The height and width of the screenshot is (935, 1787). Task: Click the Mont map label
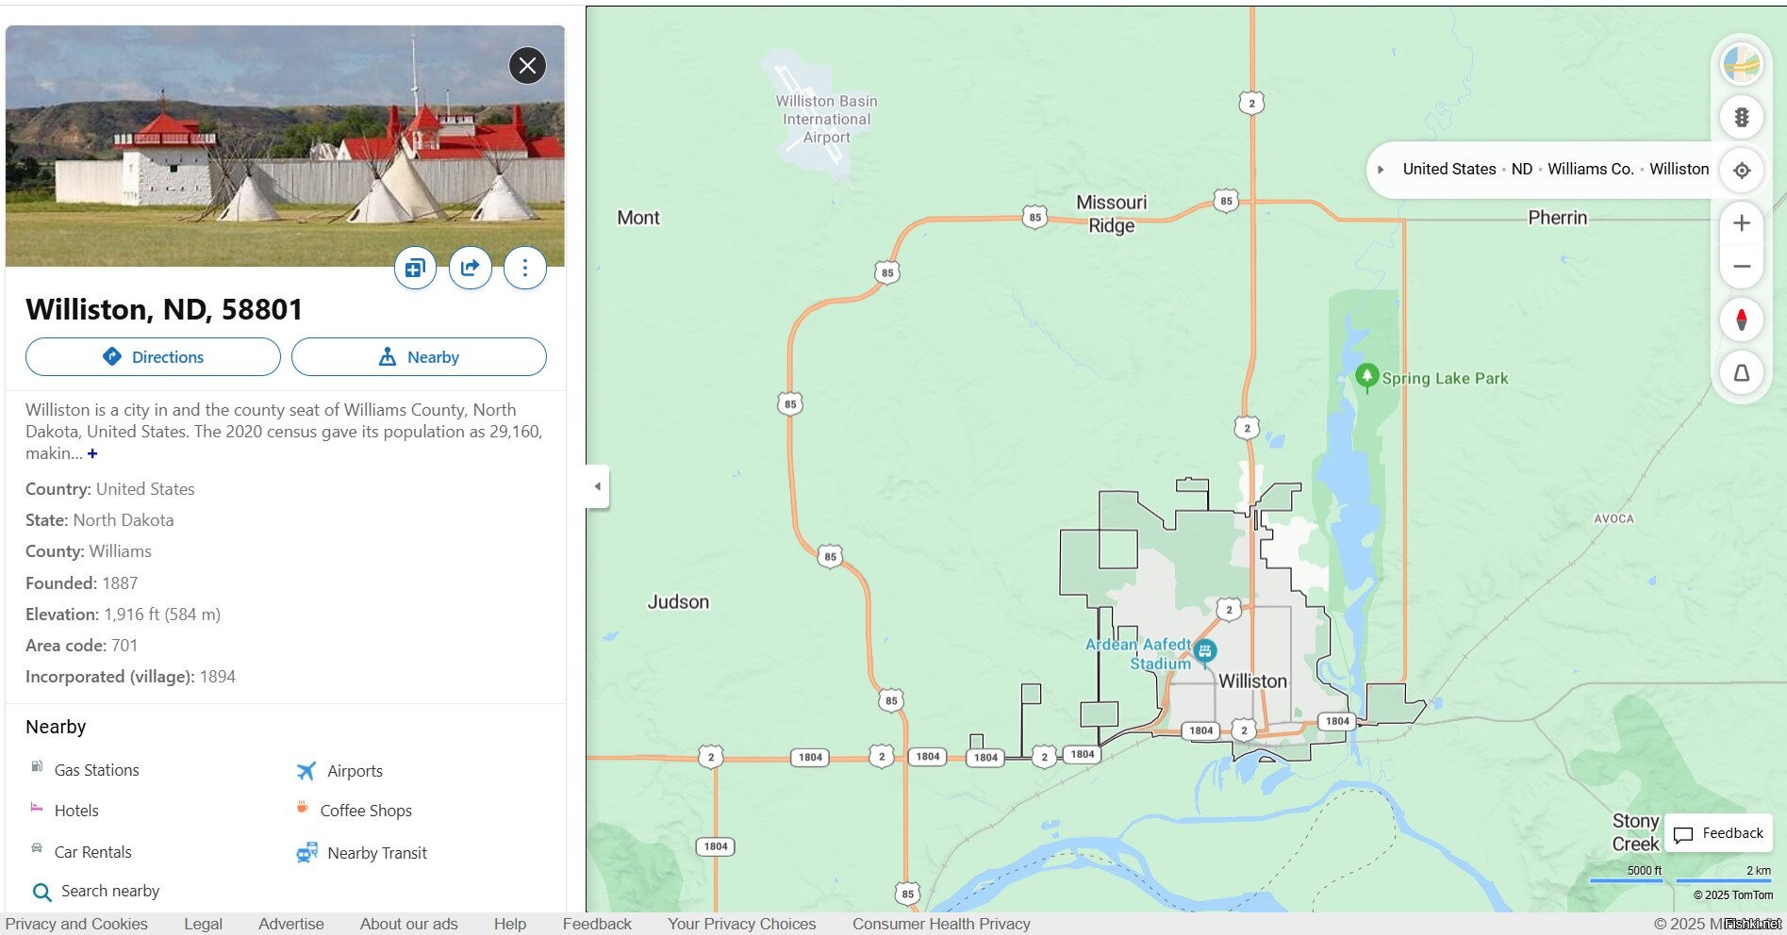point(638,218)
